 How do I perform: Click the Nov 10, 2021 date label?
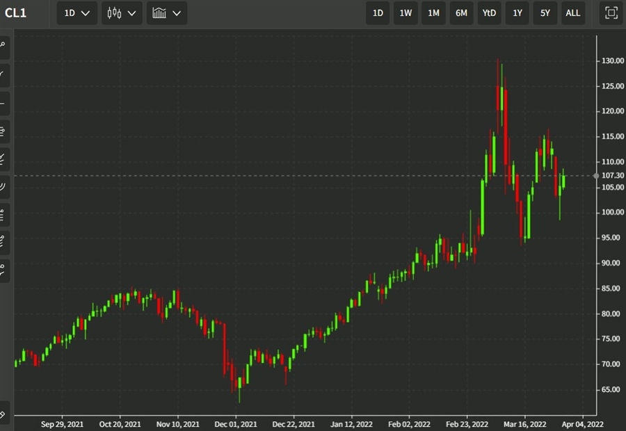[x=177, y=424]
